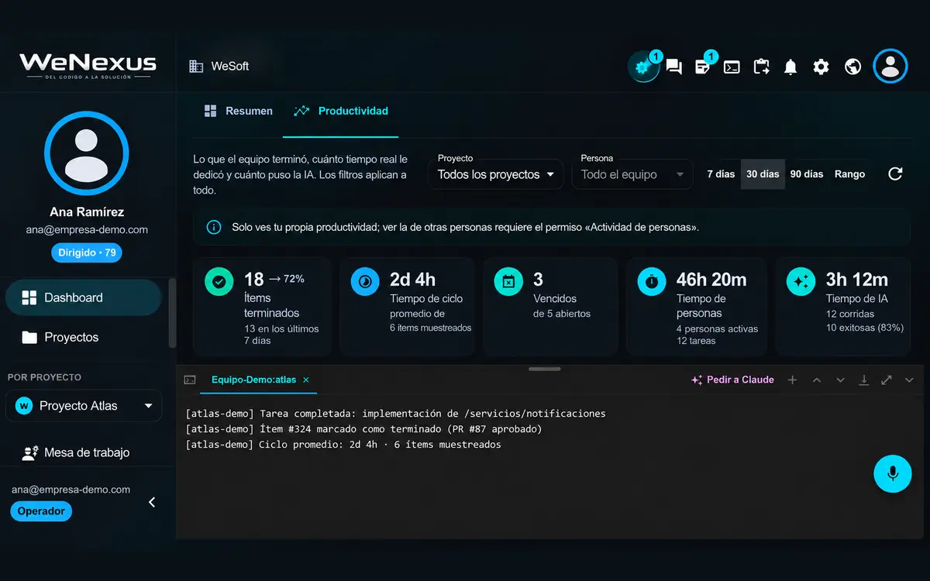This screenshot has width=930, height=581.
Task: Select the 7 días range
Action: pos(721,174)
